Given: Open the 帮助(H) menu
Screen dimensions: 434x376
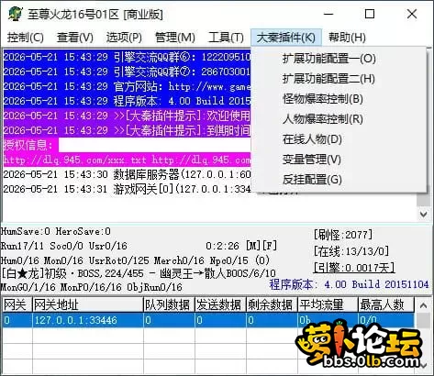Looking at the screenshot, I should (347, 38).
